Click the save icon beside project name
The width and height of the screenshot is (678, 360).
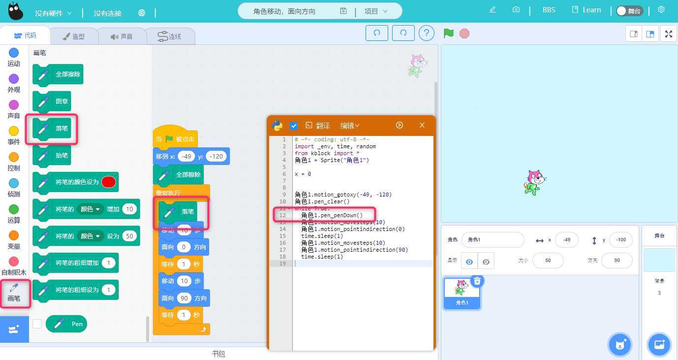343,11
